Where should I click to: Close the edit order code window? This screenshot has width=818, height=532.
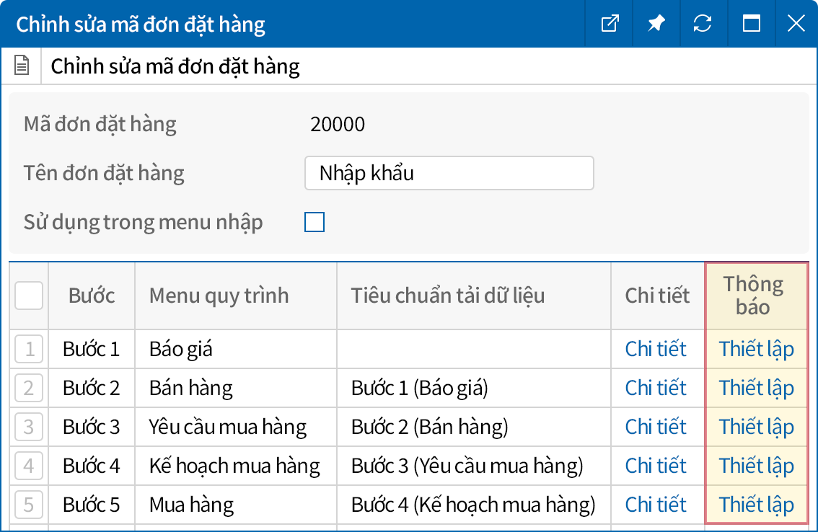pyautogui.click(x=796, y=24)
